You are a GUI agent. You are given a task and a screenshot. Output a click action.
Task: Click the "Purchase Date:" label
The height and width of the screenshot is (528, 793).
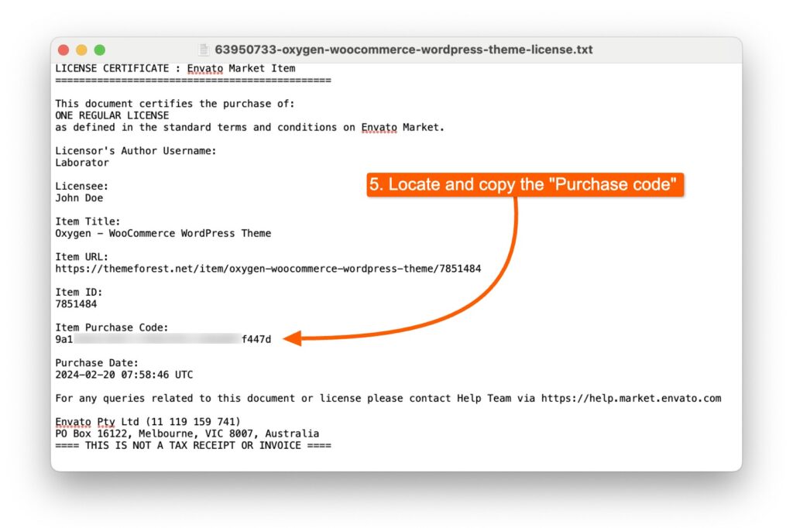pyautogui.click(x=97, y=363)
